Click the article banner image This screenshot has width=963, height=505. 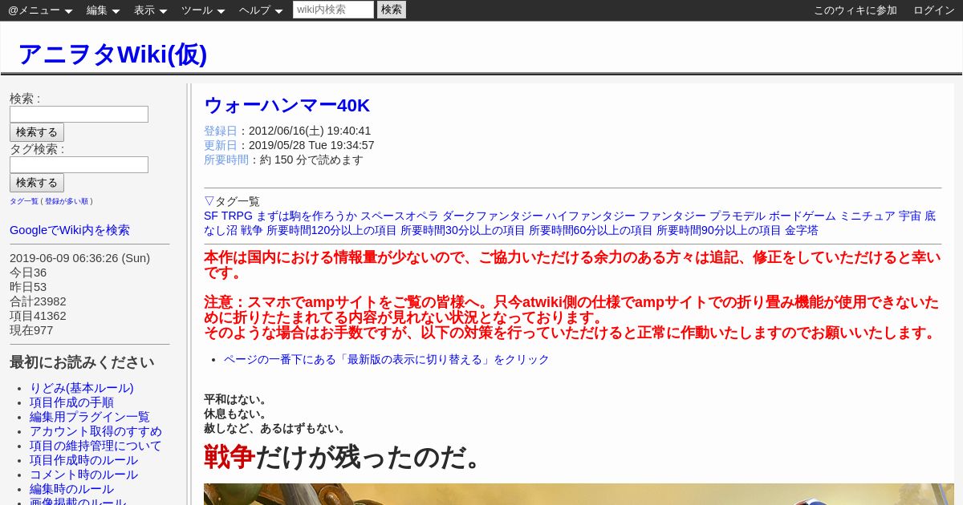579,494
